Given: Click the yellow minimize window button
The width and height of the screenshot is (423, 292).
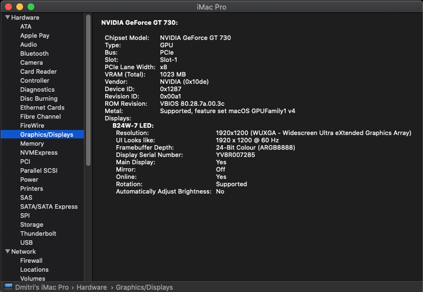Looking at the screenshot, I should (x=20, y=7).
